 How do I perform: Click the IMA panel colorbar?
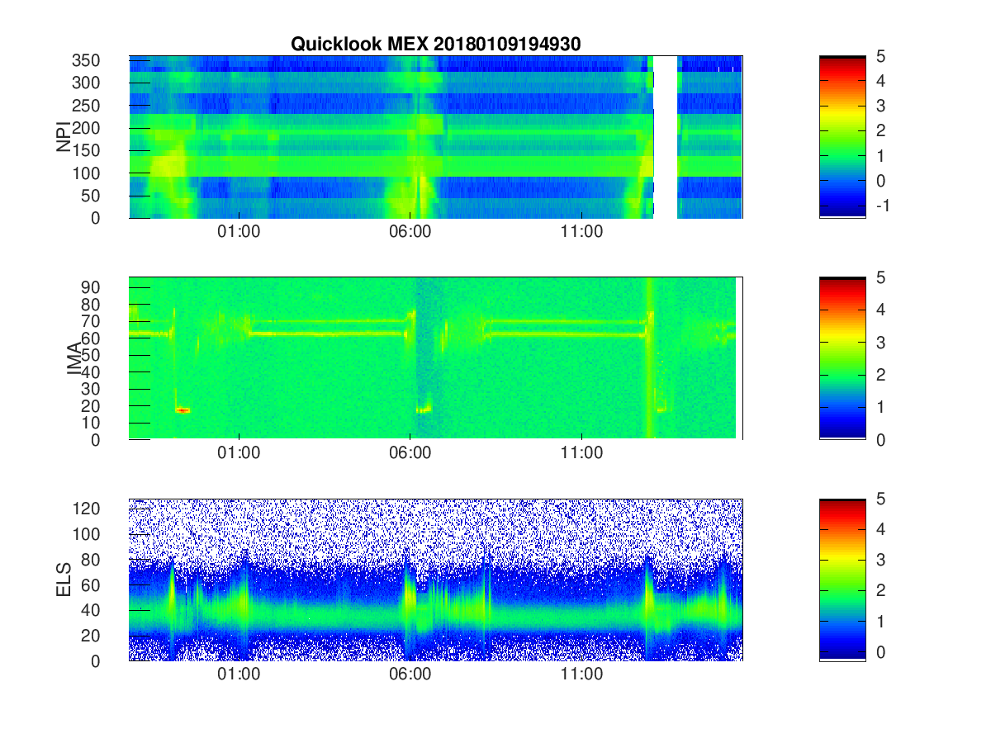pos(842,358)
